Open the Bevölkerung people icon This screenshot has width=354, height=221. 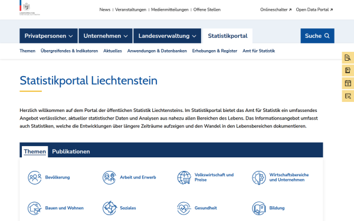tap(35, 177)
